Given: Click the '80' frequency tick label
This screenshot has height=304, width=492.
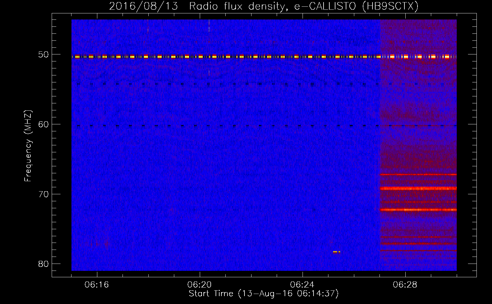Looking at the screenshot, I should coord(43,264).
